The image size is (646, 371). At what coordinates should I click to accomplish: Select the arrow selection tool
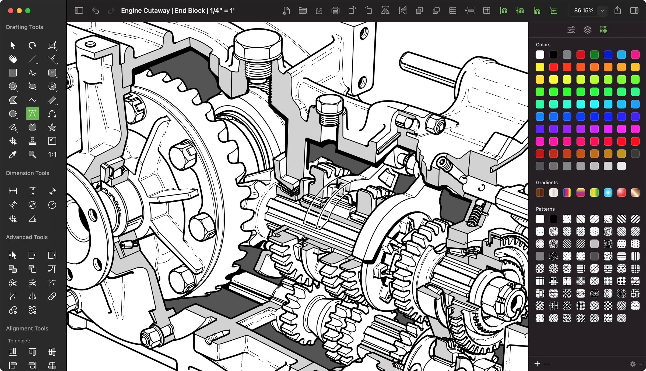point(13,45)
